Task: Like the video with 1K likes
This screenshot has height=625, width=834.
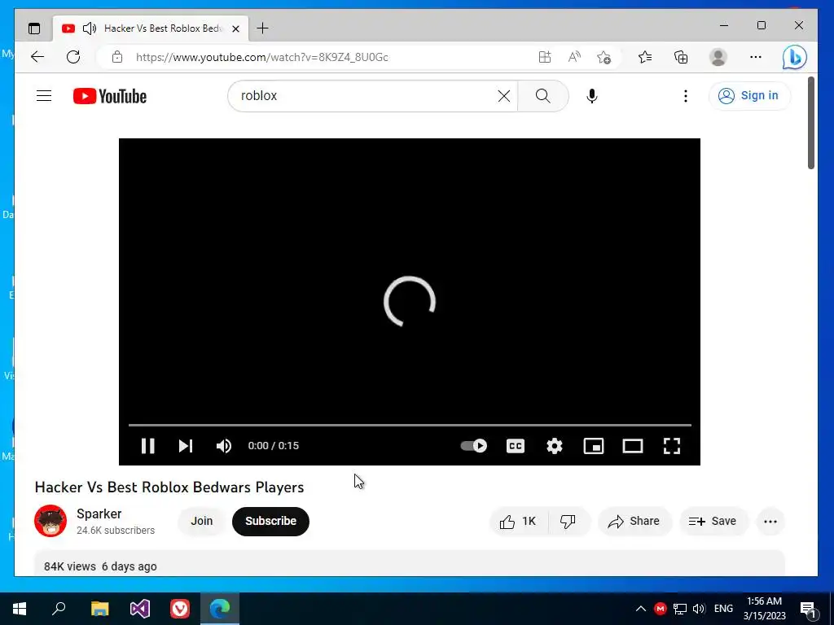Action: pyautogui.click(x=518, y=522)
